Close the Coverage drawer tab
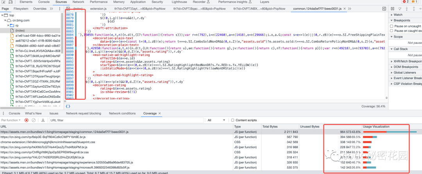The height and width of the screenshot is (174, 422). tap(159, 113)
